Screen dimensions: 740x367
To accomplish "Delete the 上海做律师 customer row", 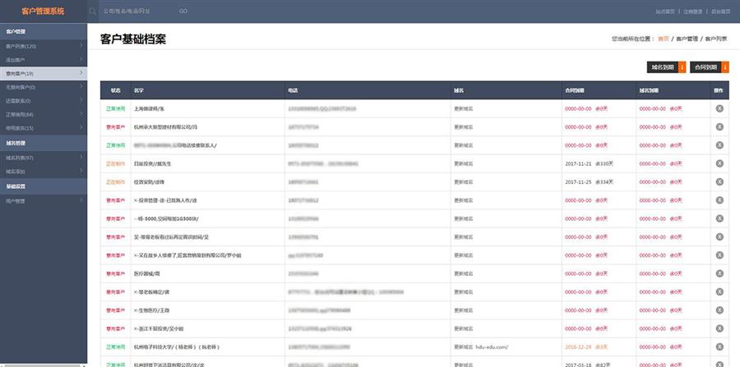I will (719, 108).
